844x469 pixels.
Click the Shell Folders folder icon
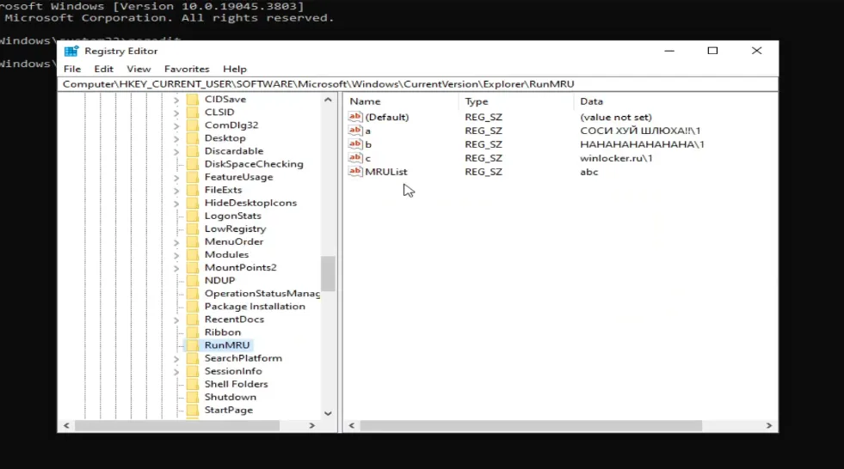pyautogui.click(x=192, y=384)
